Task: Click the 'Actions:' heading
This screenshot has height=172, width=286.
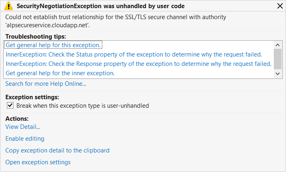Action: click(17, 119)
